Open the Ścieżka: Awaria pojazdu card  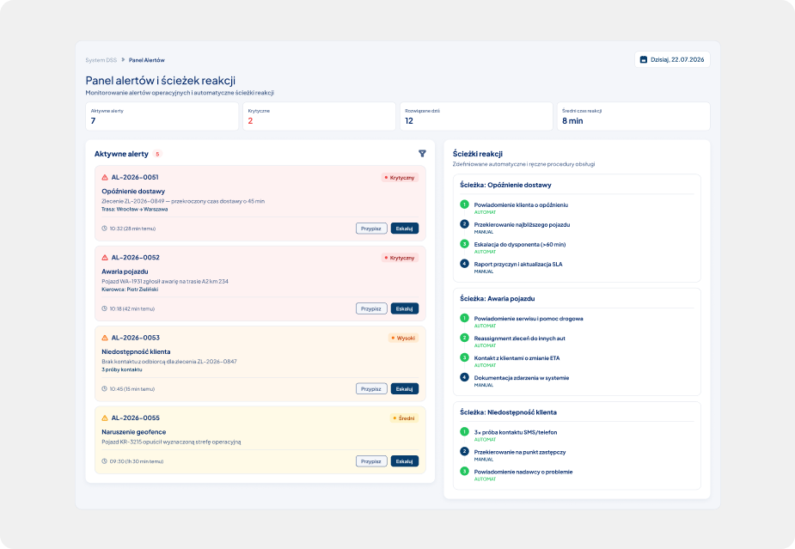coord(577,342)
